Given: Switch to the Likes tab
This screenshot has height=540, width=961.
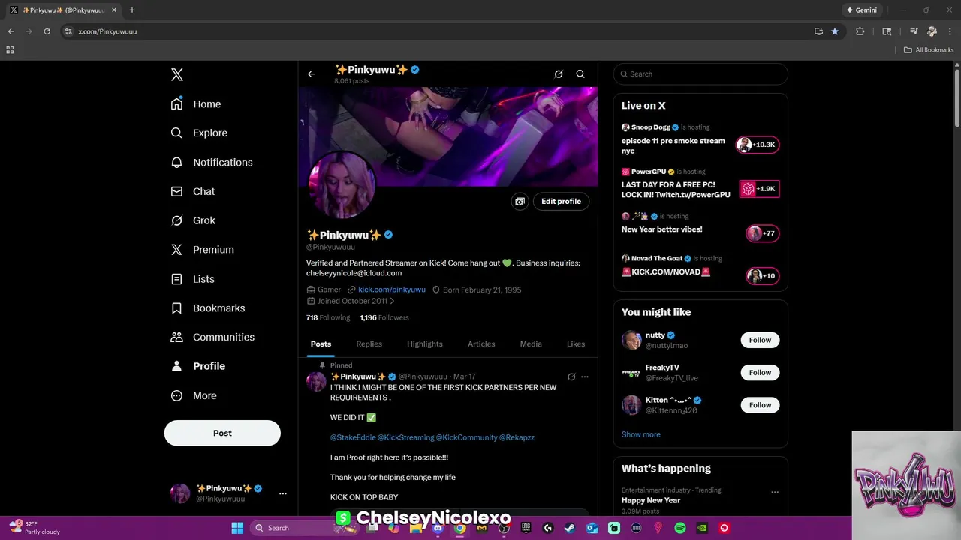Looking at the screenshot, I should [x=576, y=344].
